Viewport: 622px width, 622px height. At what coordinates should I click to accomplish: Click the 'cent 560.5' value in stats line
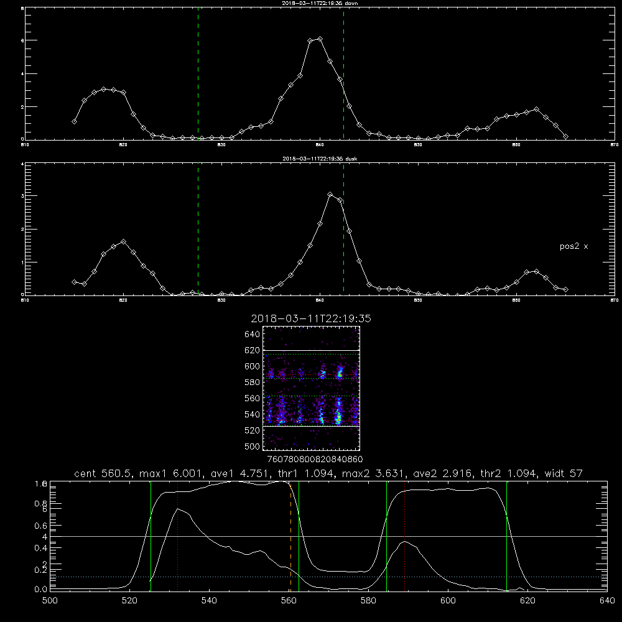pyautogui.click(x=103, y=473)
